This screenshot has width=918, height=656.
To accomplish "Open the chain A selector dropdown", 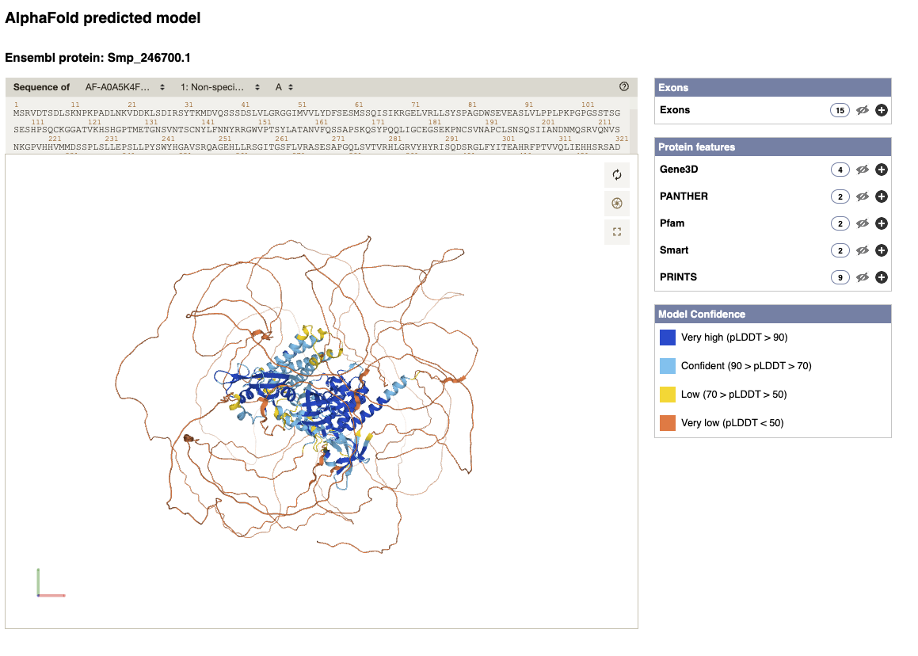I will coord(284,87).
